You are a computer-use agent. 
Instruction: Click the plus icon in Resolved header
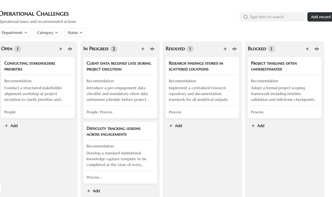coord(225,49)
